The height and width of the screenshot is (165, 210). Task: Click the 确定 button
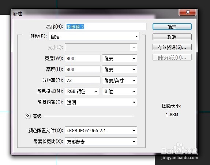click(x=172, y=27)
